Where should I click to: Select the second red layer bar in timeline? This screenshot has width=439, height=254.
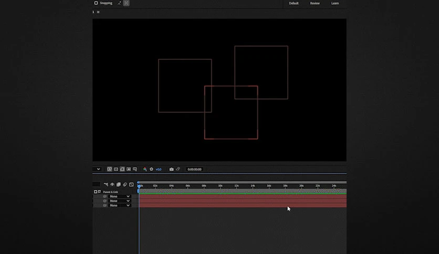coord(243,201)
